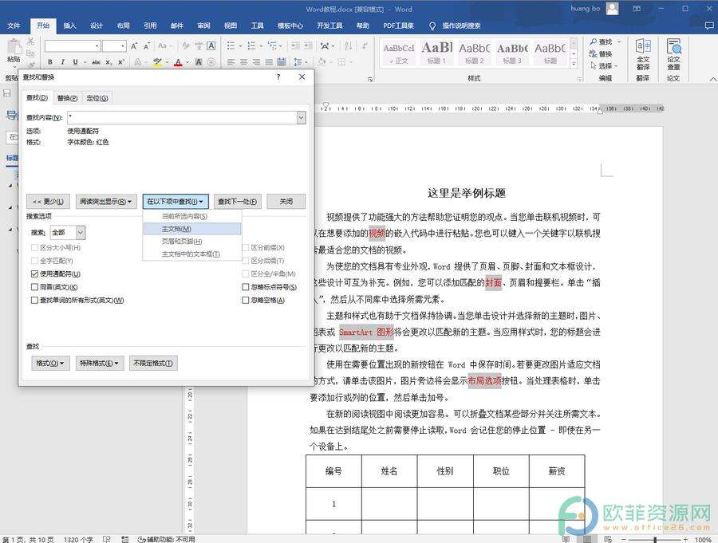Check 忽略空格 ignore spaces option
This screenshot has width=718, height=543.
point(246,301)
